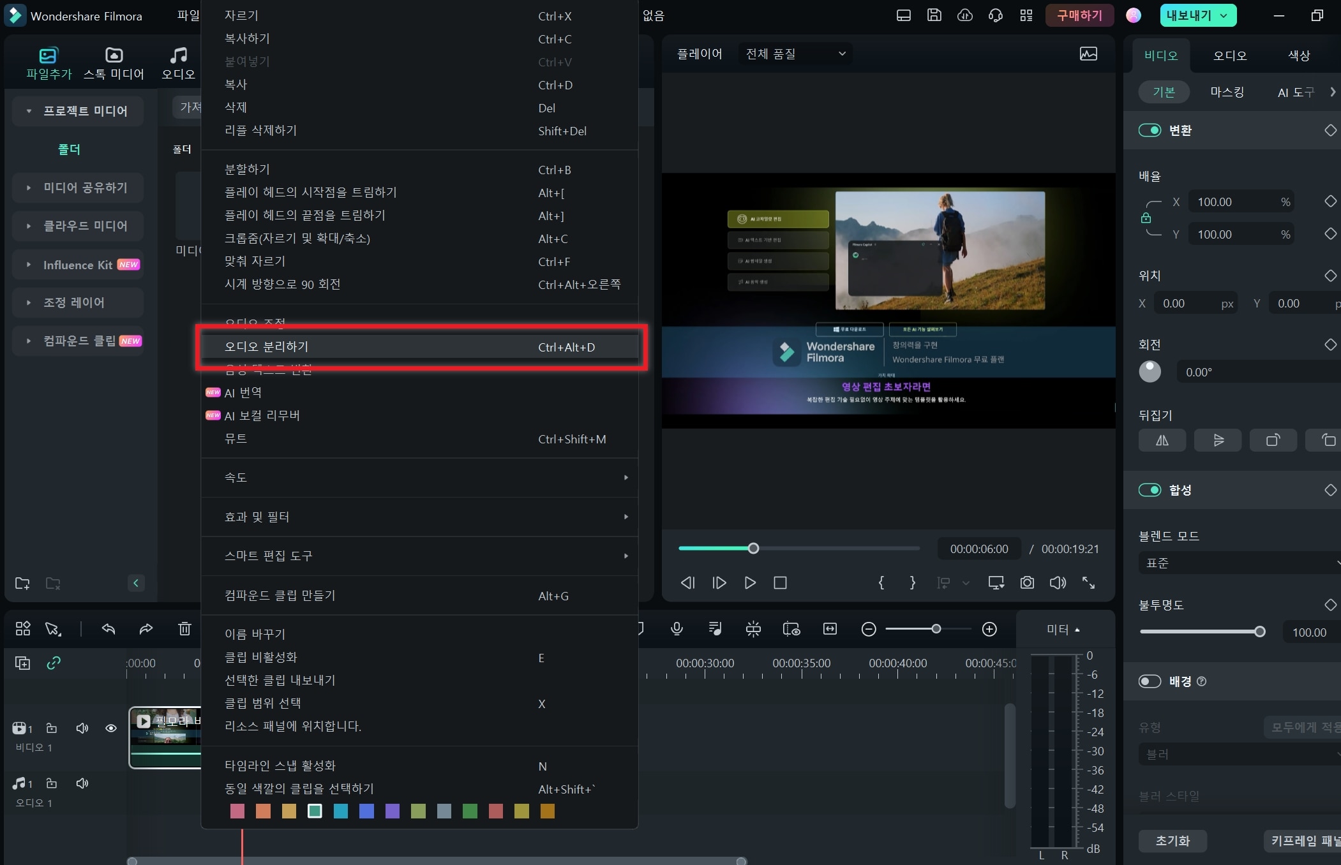Expand the 클라우드 미디어 section
The width and height of the screenshot is (1341, 865).
point(29,226)
